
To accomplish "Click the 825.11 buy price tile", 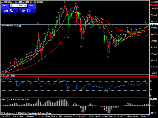I will (27, 10).
